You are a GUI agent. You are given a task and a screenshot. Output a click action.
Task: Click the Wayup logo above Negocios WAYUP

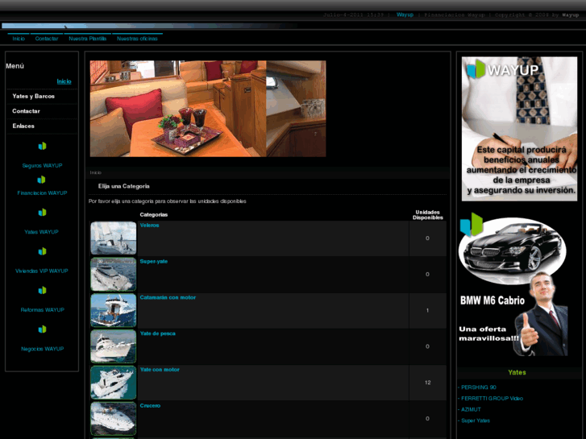click(42, 329)
